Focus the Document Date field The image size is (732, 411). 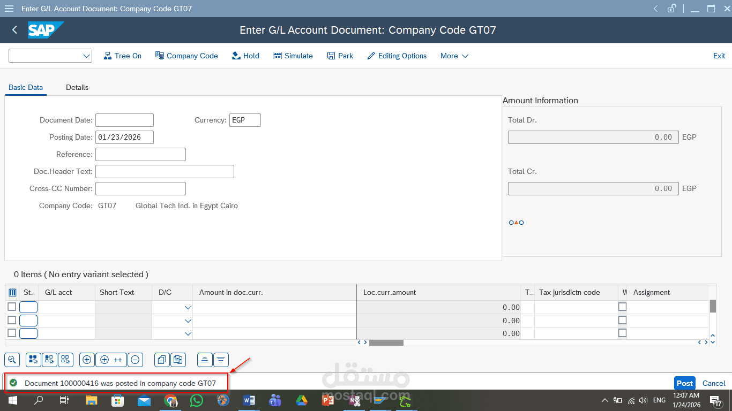124,120
